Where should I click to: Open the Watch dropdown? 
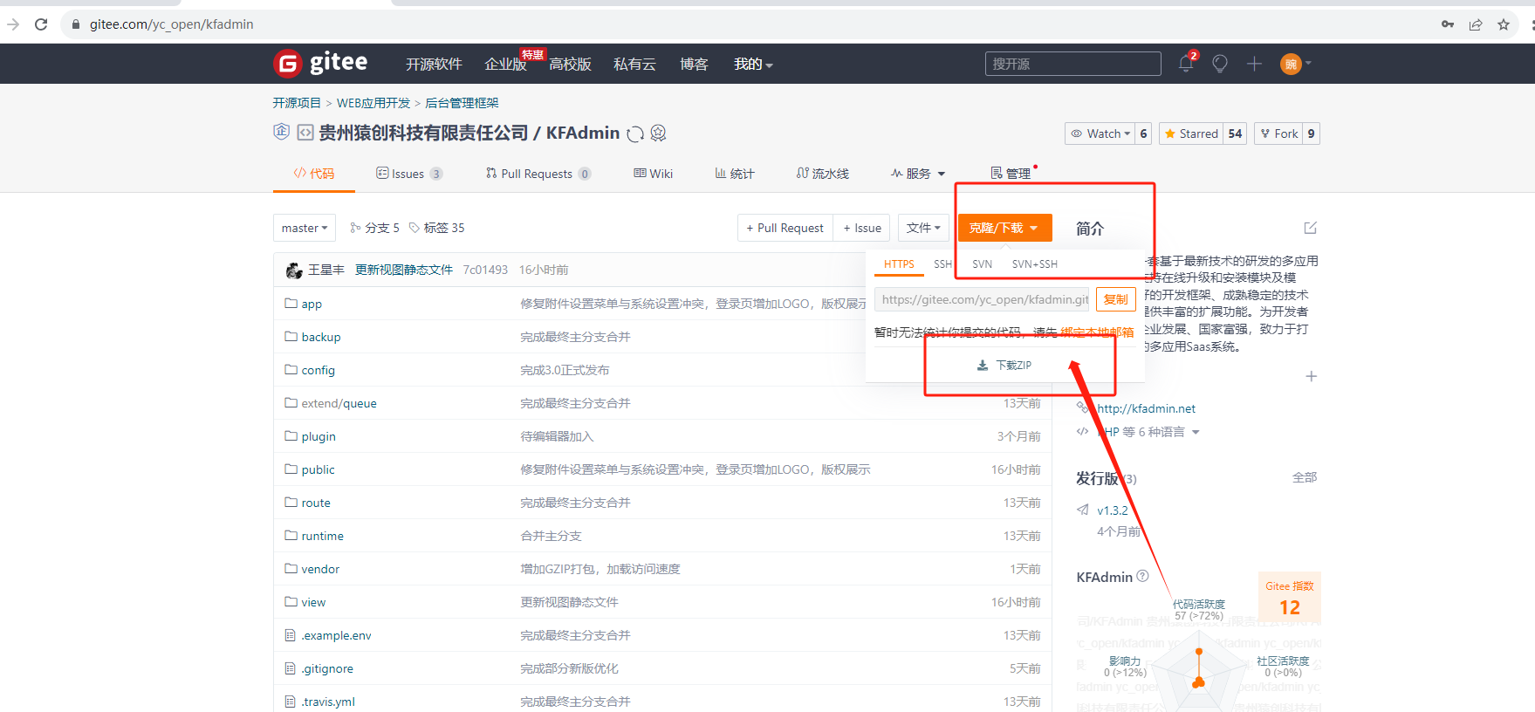coord(1100,133)
